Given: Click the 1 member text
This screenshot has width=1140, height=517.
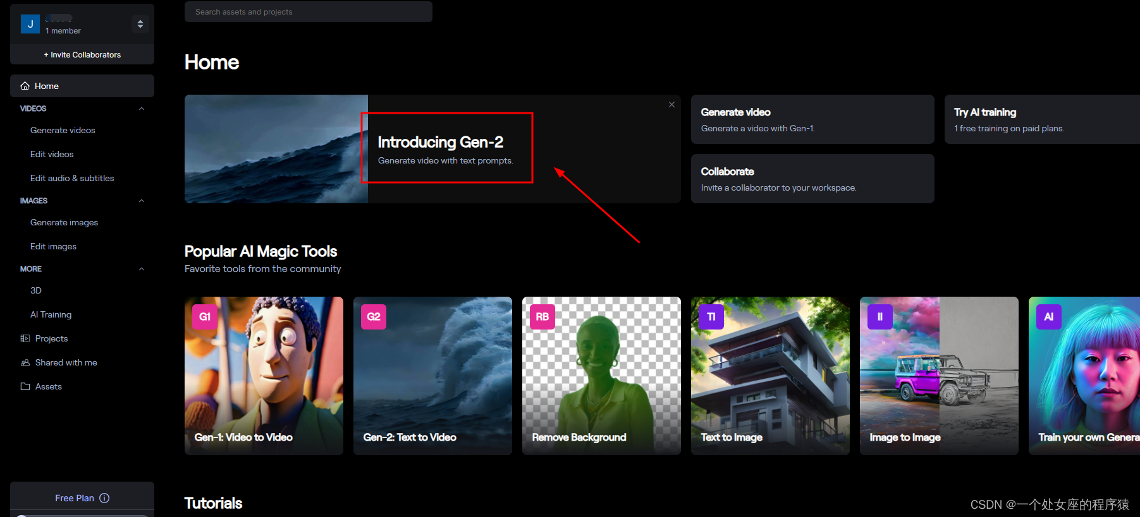Looking at the screenshot, I should coord(63,31).
